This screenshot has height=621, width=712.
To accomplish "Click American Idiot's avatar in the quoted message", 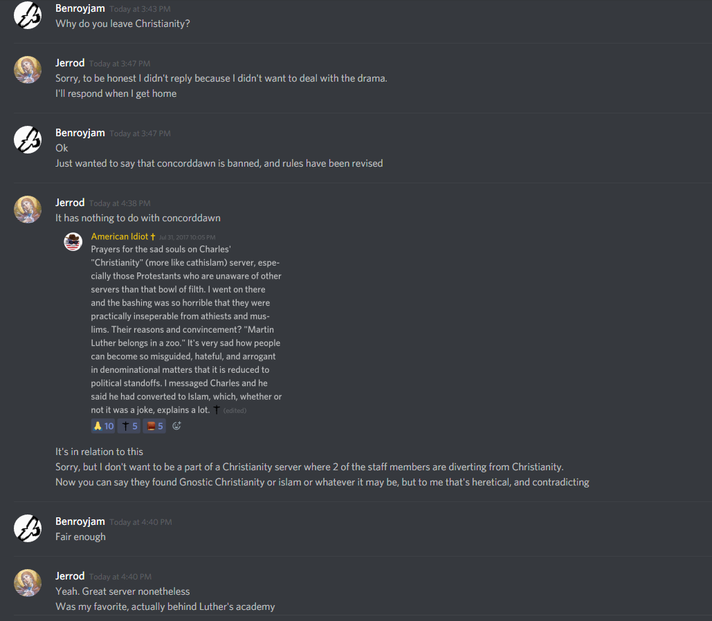I will click(x=73, y=241).
